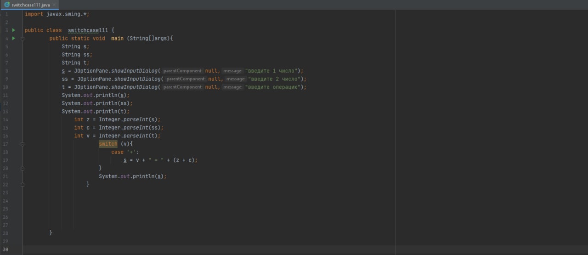Screen dimensions: 588x255
Task: Click the Java class icon on the switchcase111.java tab
Action: 7,5
